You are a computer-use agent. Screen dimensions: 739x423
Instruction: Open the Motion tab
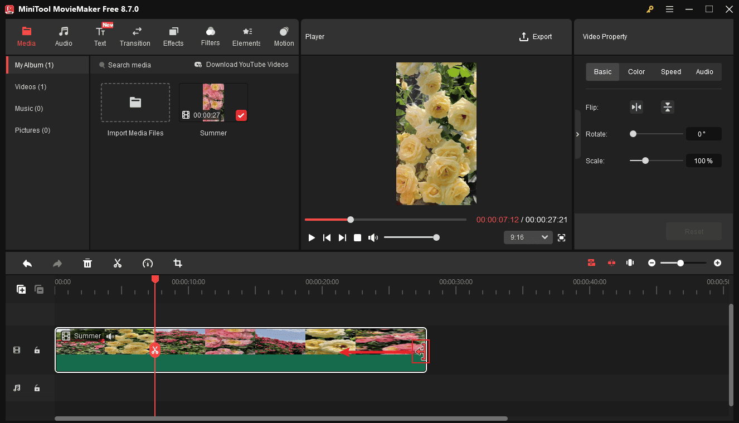pyautogui.click(x=284, y=36)
